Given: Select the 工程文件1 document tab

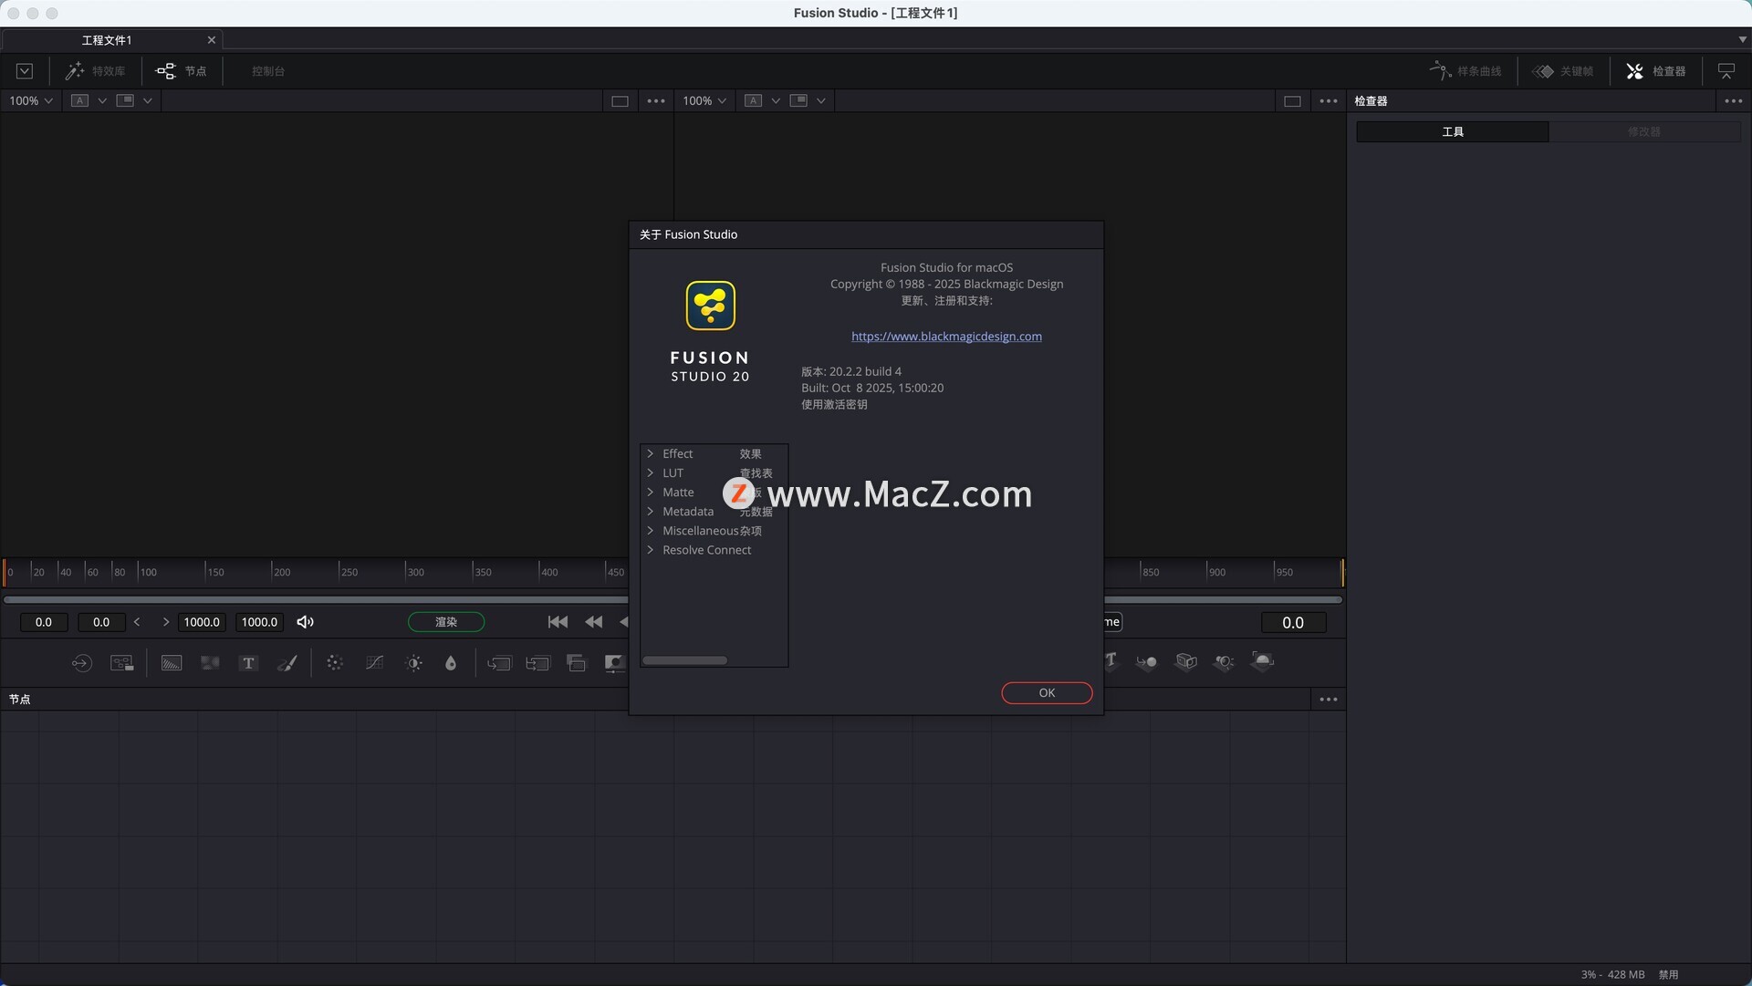Looking at the screenshot, I should click(108, 40).
